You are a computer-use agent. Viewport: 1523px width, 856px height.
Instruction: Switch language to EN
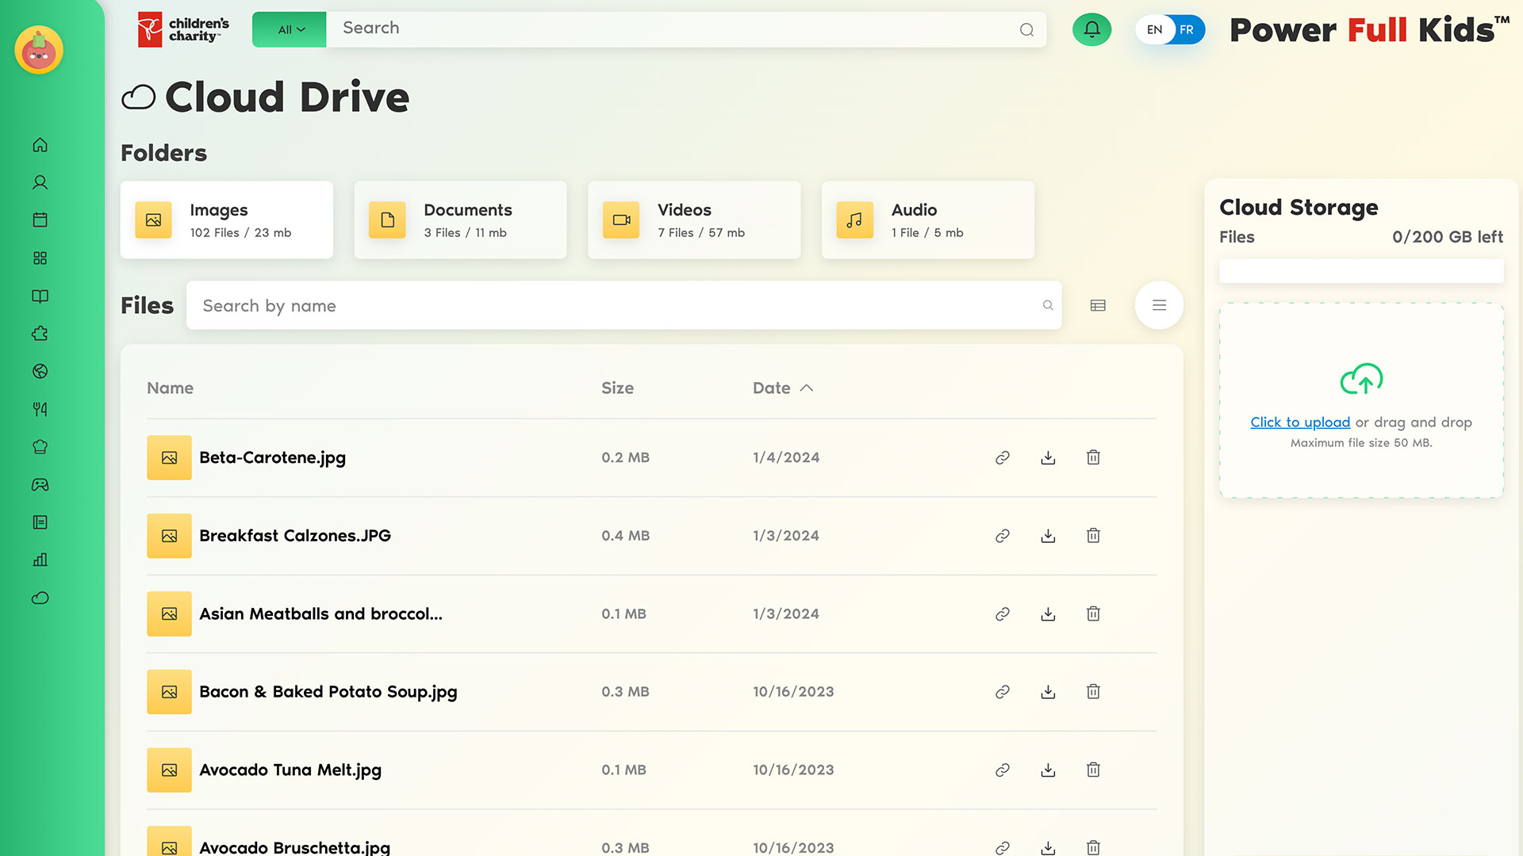(x=1154, y=30)
